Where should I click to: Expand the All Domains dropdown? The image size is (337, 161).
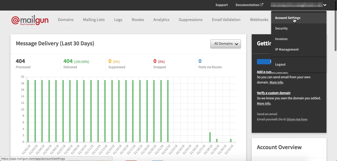pos(226,44)
